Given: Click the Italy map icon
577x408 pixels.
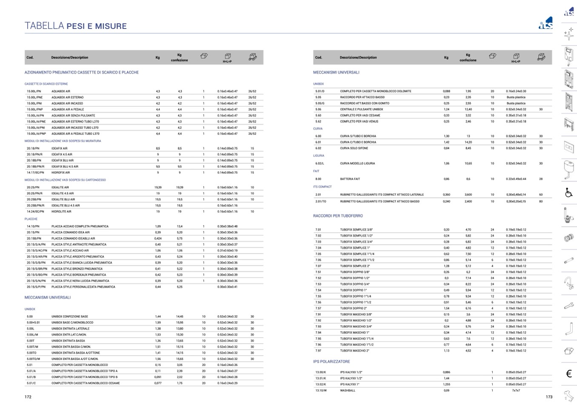Looking at the screenshot, I should coord(568,396).
